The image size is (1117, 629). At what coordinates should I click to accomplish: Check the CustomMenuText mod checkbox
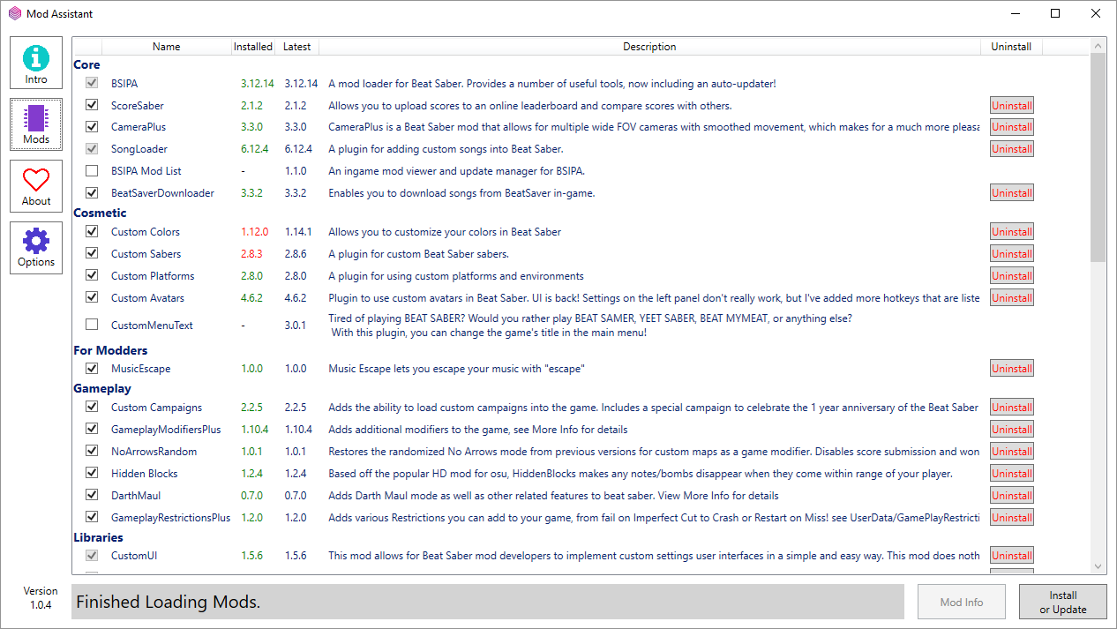[92, 325]
